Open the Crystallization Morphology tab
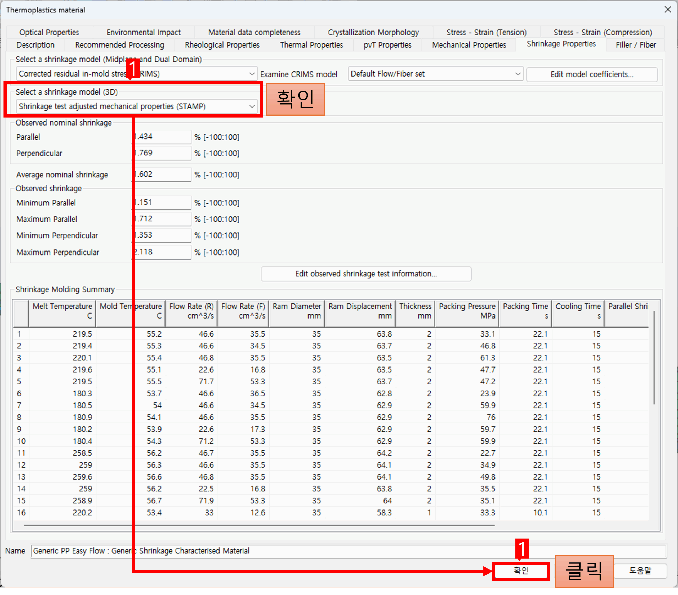 373,32
